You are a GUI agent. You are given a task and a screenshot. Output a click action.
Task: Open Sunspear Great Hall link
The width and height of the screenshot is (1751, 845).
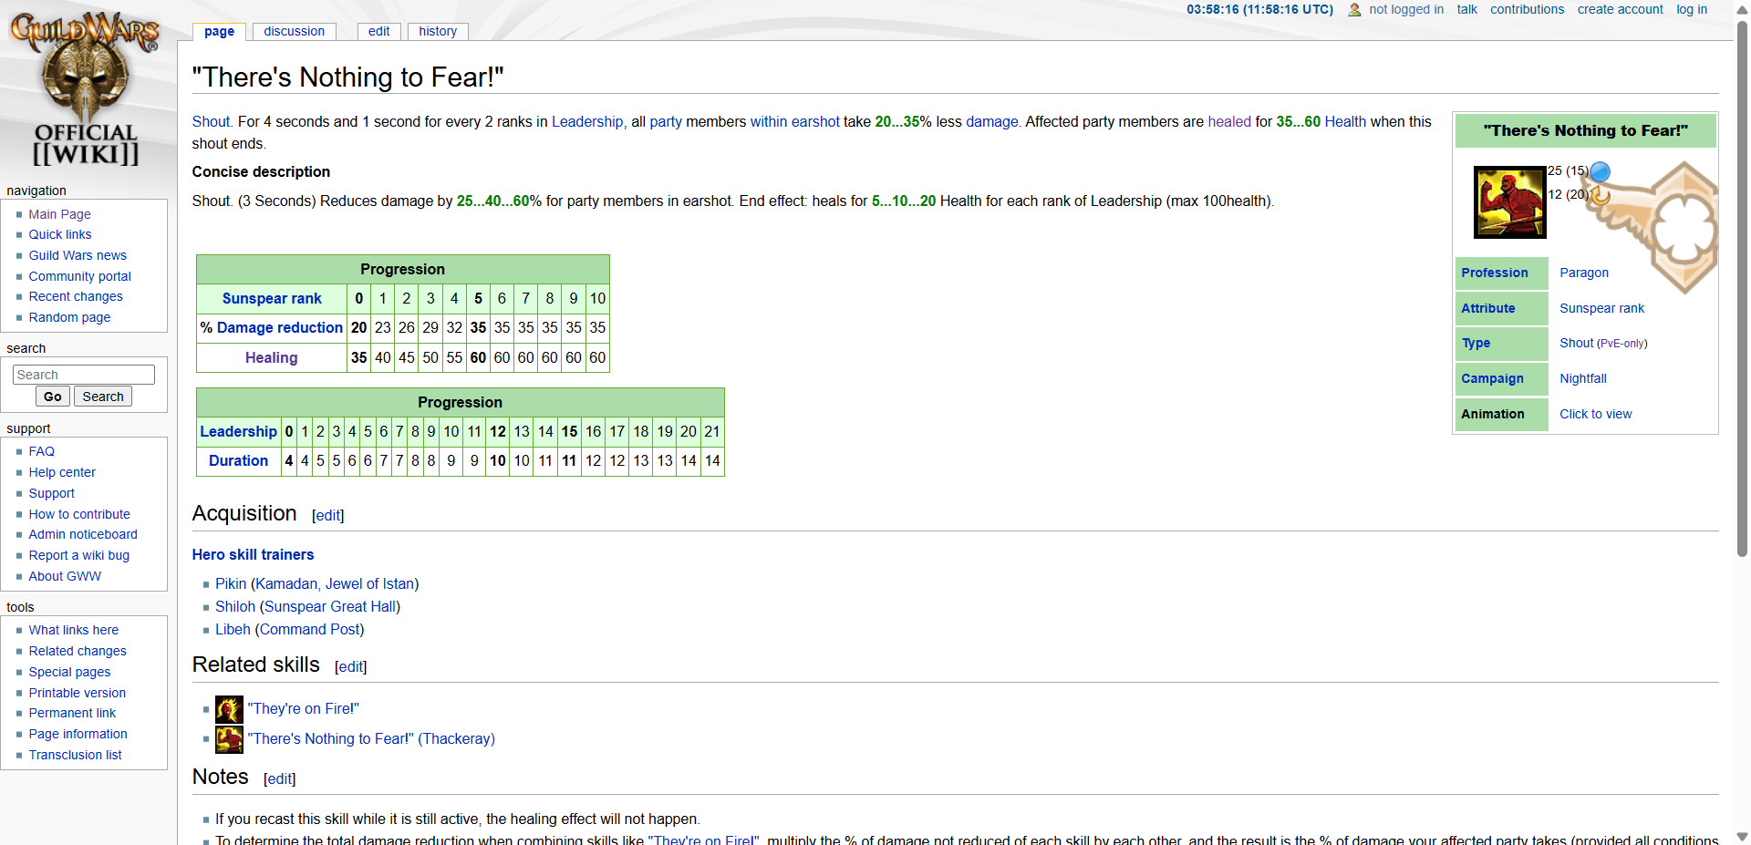(x=330, y=606)
